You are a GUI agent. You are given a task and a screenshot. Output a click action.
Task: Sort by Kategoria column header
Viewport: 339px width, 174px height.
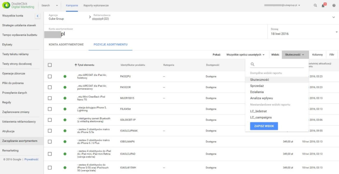pos(169,65)
